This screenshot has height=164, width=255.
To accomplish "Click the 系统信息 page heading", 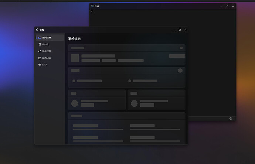I will click(x=74, y=39).
